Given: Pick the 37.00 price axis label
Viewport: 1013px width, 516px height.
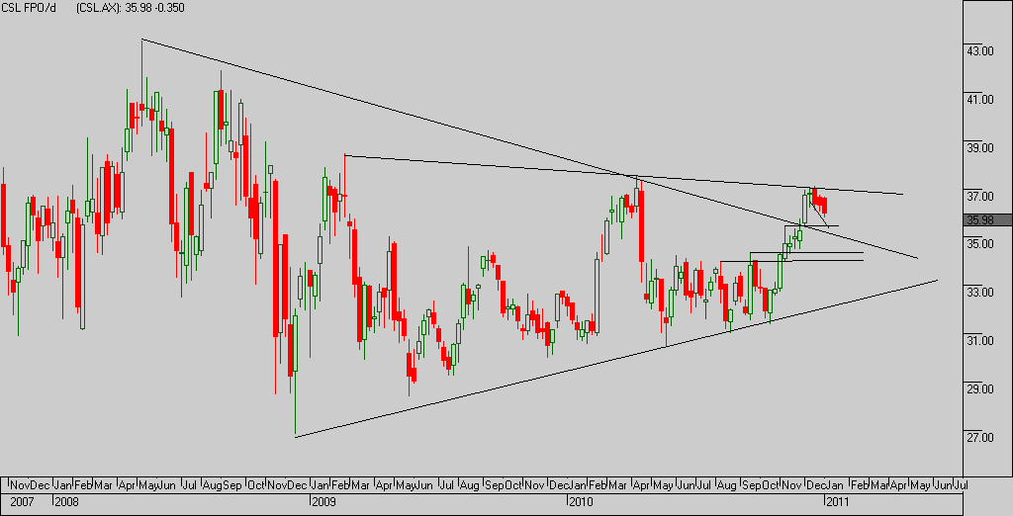Looking at the screenshot, I should [x=980, y=196].
